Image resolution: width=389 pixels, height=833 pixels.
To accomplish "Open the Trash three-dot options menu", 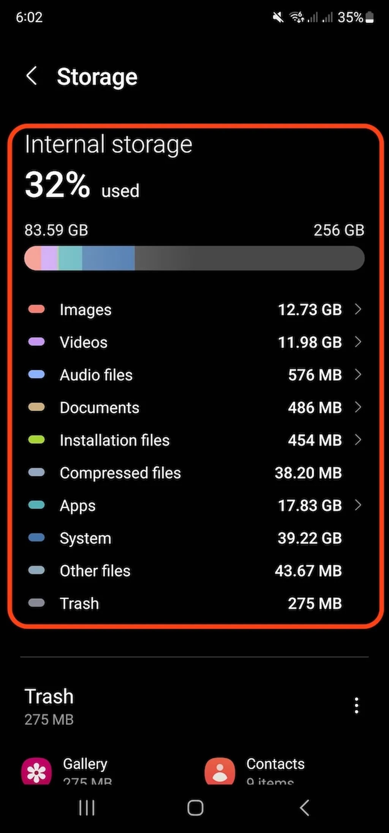I will click(356, 705).
